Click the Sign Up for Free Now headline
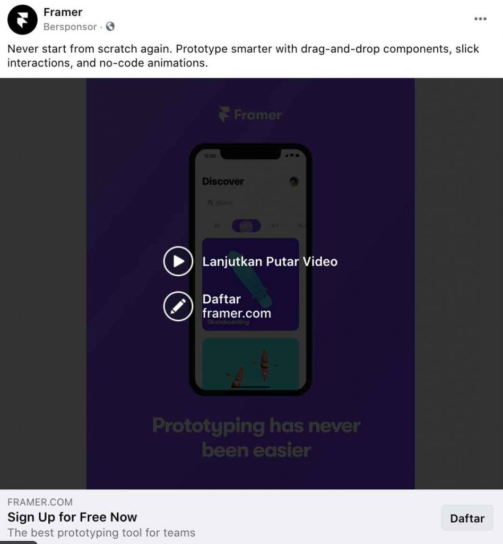This screenshot has width=503, height=544. click(72, 517)
